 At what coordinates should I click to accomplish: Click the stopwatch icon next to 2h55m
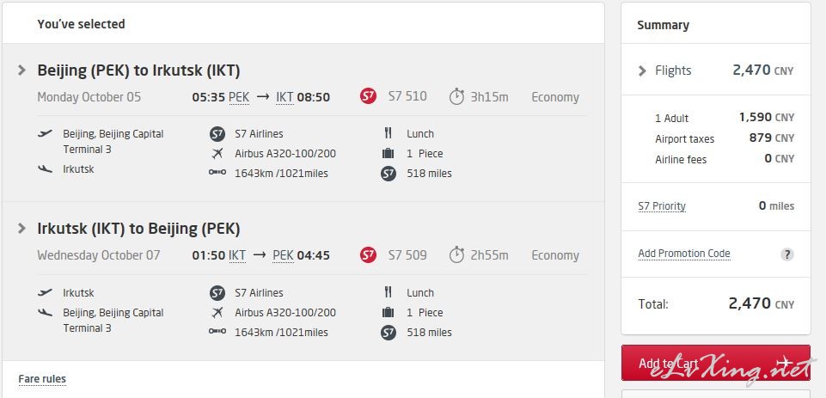456,255
